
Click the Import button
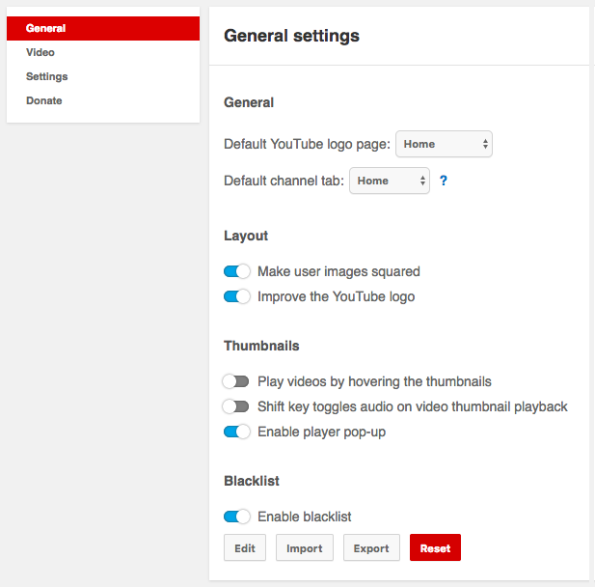(x=305, y=547)
